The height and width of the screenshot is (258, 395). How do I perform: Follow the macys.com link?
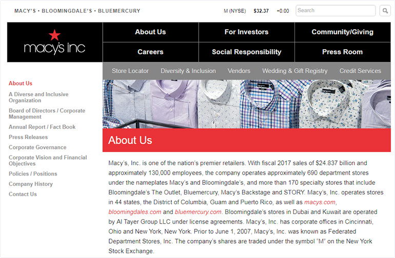tap(320, 202)
